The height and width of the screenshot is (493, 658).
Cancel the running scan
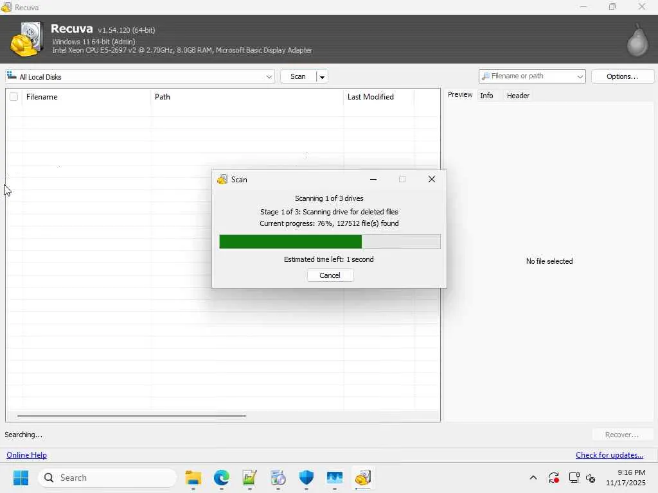point(330,275)
